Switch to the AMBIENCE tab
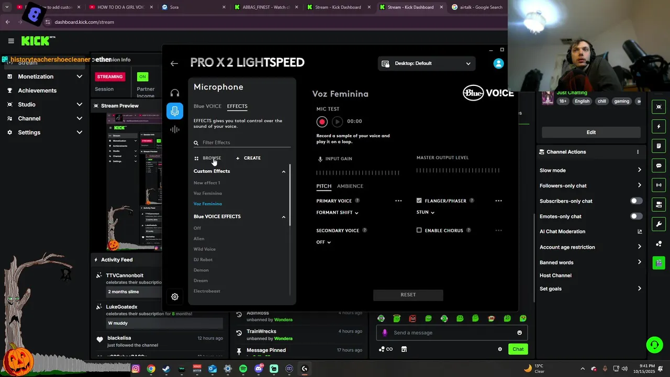The image size is (670, 377). (350, 186)
